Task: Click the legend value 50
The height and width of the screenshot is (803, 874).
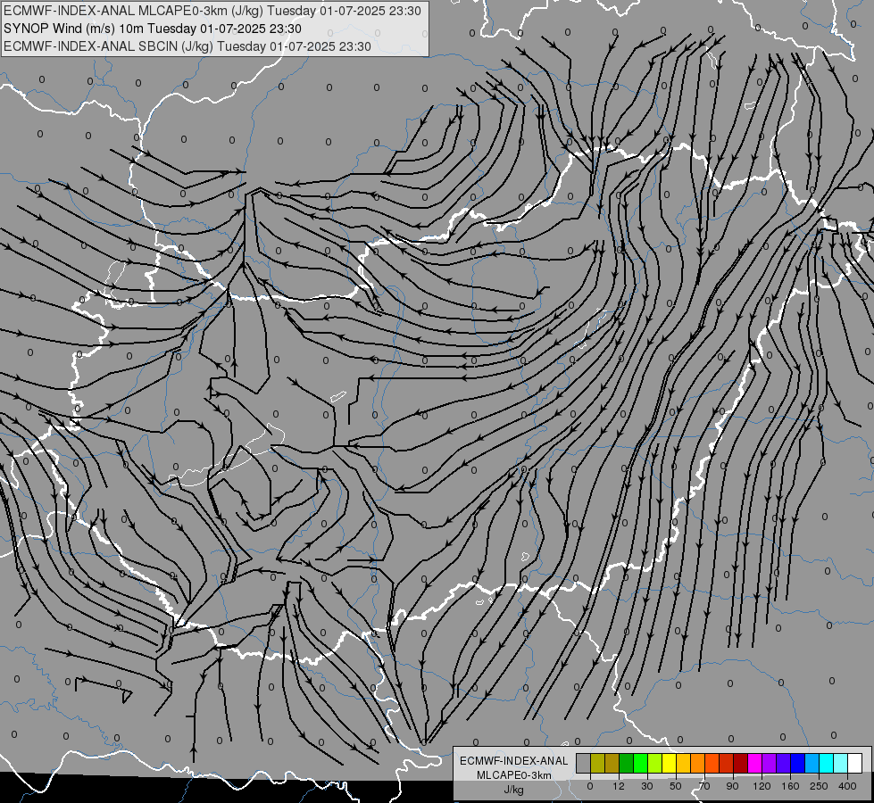Action: point(676,786)
